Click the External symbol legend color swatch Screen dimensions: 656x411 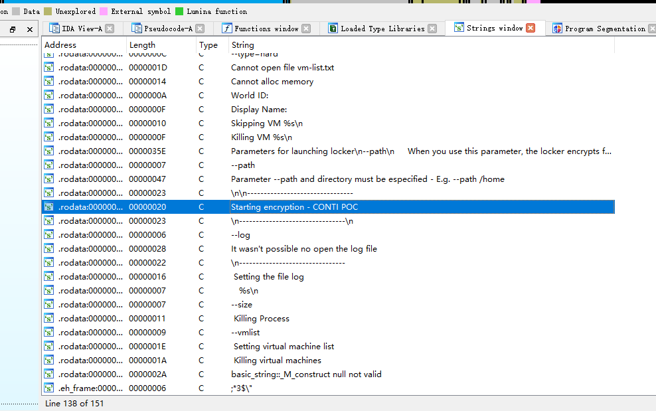coord(104,11)
